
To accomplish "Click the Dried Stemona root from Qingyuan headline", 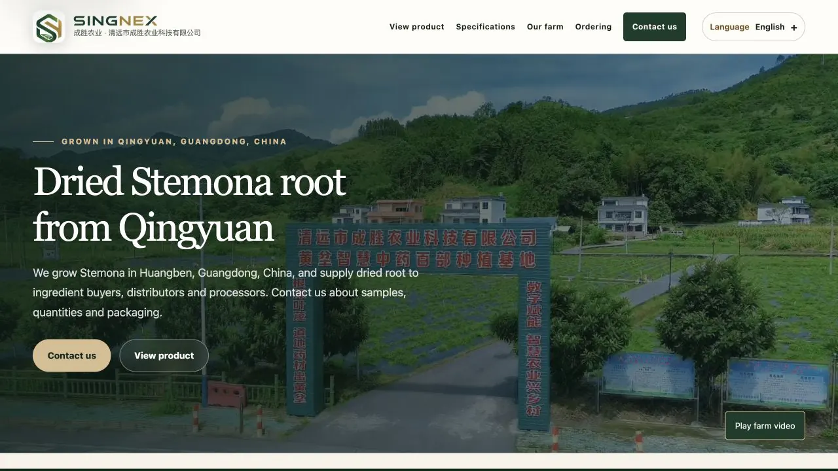I will (190, 204).
